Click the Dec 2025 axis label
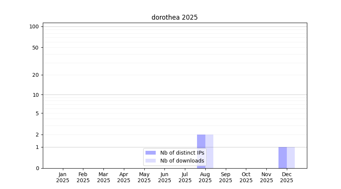The width and height of the screenshot is (341, 189). 287,177
